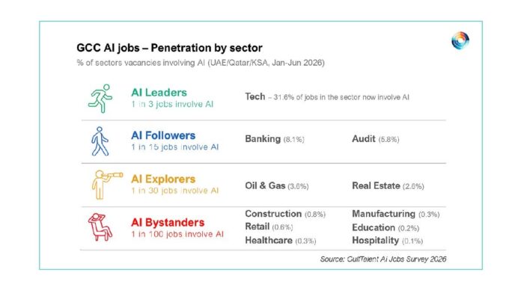Click the Healthcare sector label
The image size is (521, 293).
coord(269,240)
